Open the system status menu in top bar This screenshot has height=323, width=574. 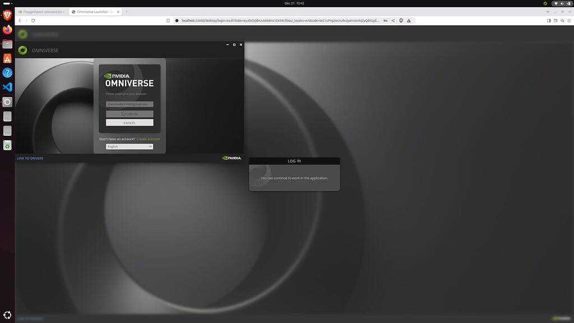[x=562, y=4]
